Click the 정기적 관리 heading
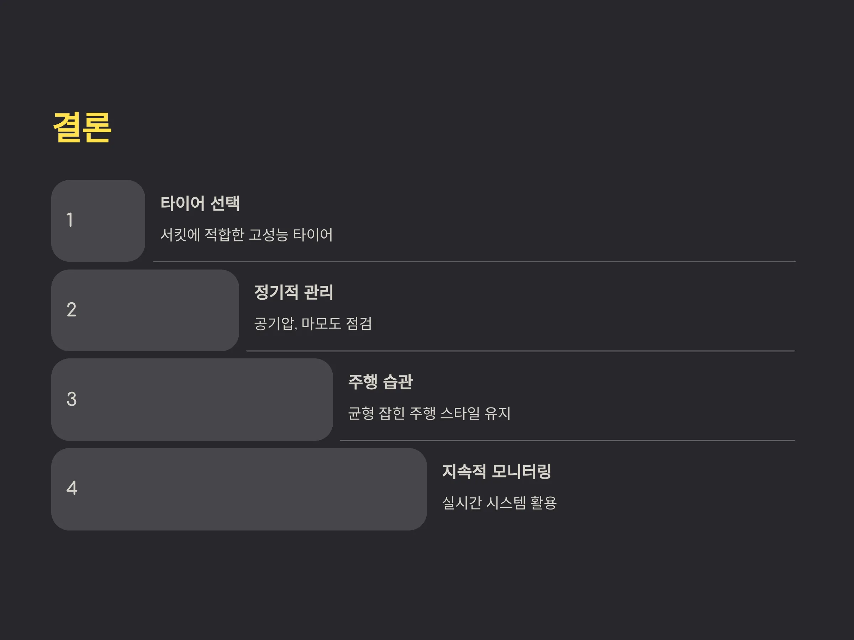The image size is (854, 640). [x=294, y=292]
